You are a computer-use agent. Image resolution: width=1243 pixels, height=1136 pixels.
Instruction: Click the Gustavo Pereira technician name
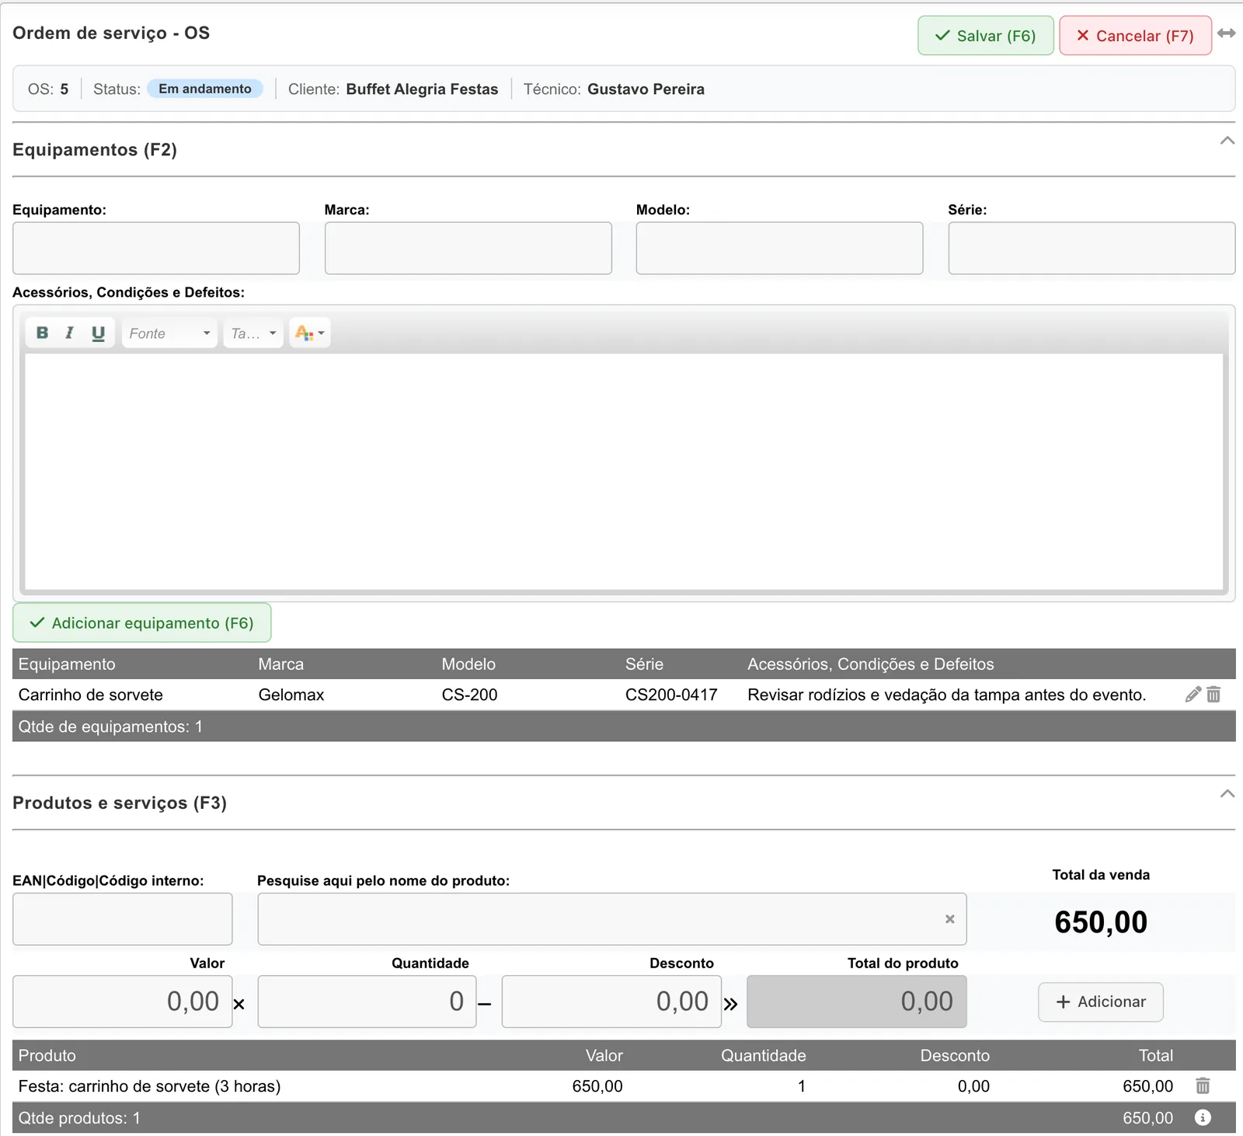(x=646, y=89)
